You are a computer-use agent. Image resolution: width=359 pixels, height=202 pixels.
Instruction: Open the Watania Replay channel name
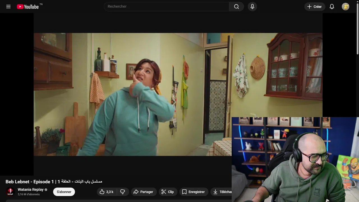(31, 190)
